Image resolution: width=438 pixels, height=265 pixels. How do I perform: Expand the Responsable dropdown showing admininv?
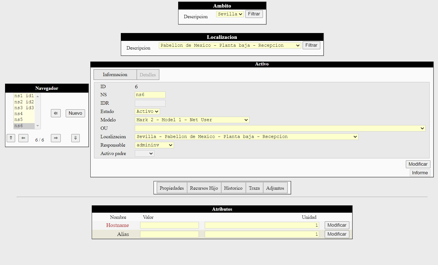(x=154, y=145)
